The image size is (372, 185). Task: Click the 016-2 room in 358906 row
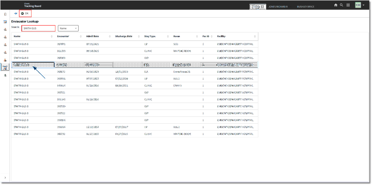coord(177,79)
